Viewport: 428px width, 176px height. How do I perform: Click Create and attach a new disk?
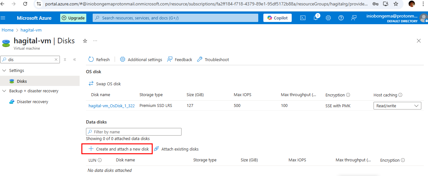118,149
